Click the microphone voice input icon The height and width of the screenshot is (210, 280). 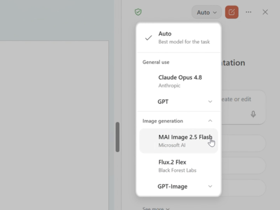[253, 114]
